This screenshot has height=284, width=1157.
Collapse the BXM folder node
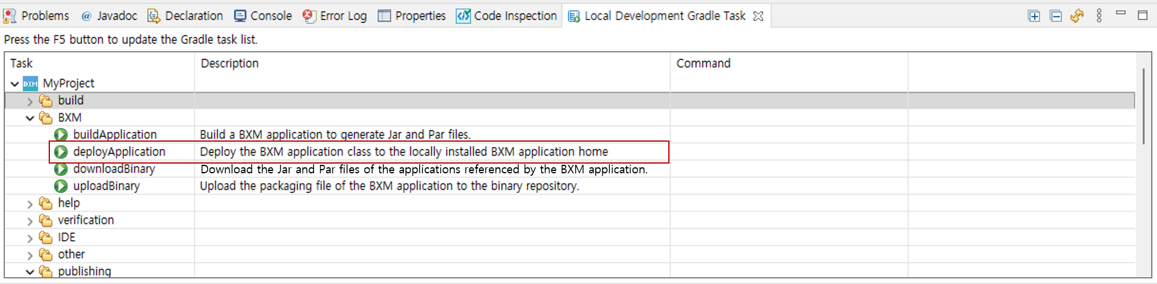(x=30, y=118)
